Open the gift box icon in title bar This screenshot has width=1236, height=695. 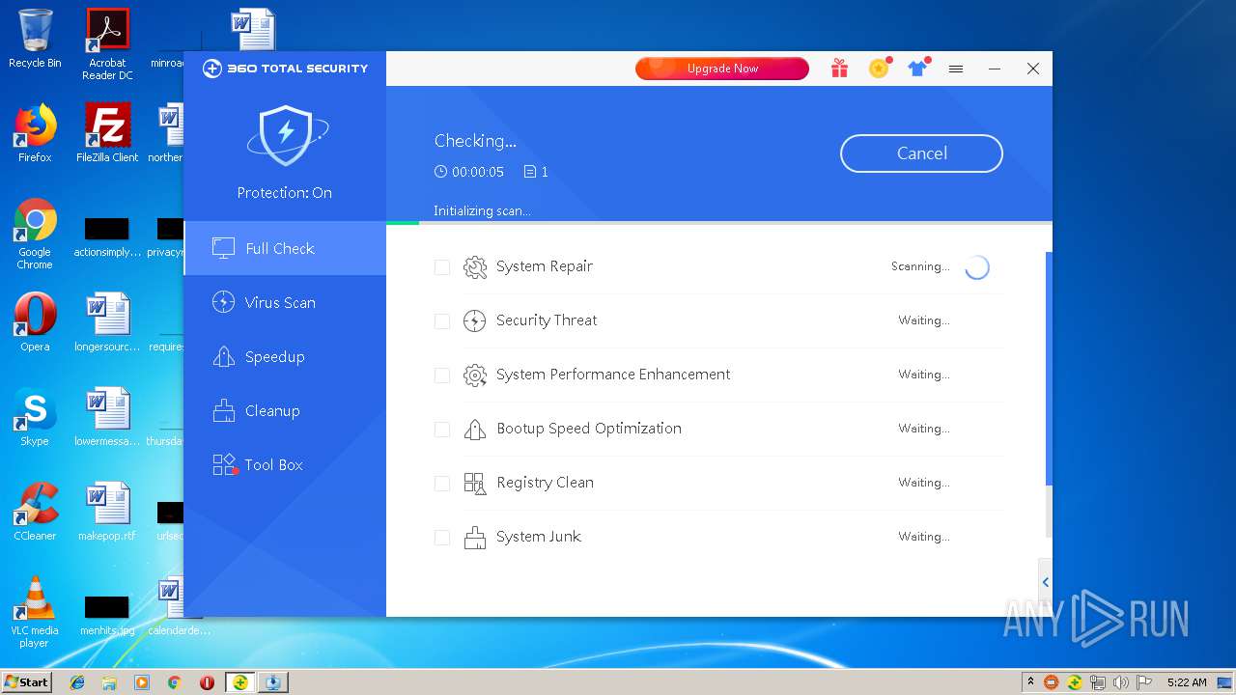click(x=839, y=69)
